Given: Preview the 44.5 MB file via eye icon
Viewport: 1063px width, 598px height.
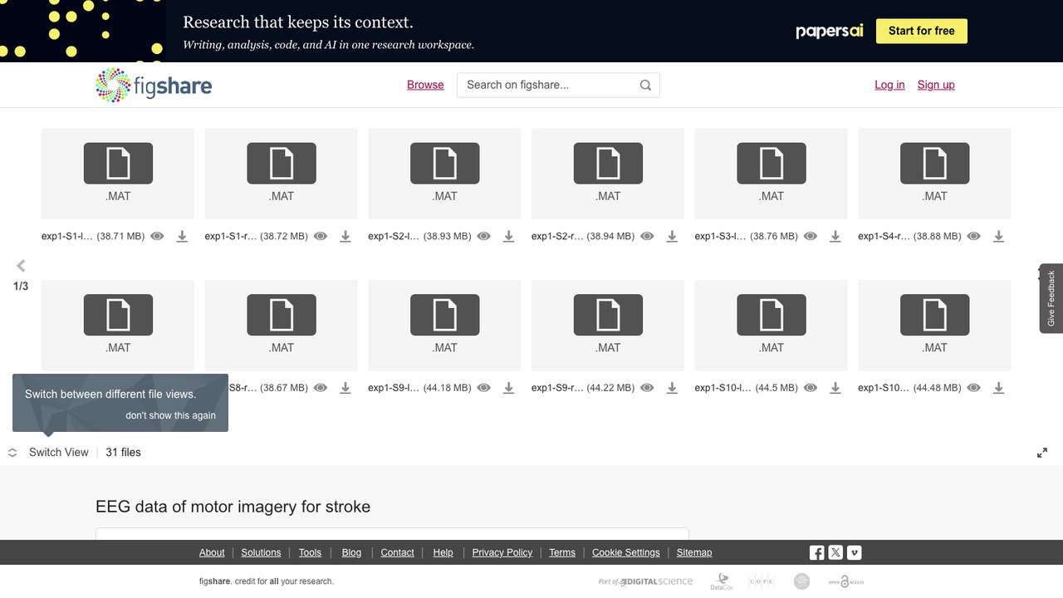Looking at the screenshot, I should [x=811, y=388].
